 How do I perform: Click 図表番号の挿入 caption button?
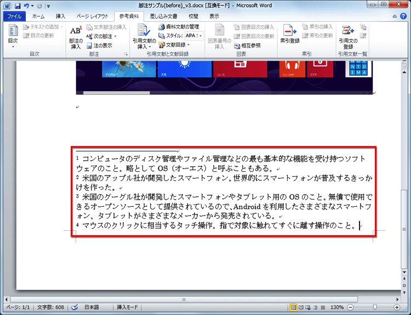pos(219,37)
